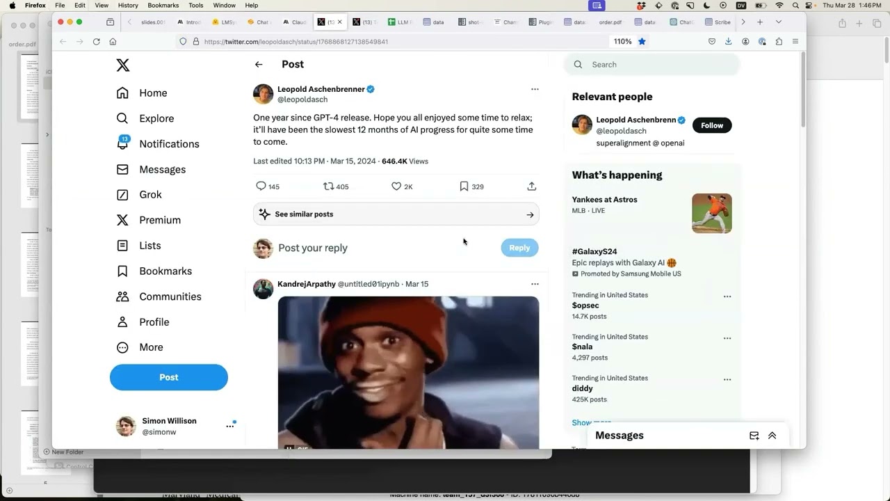The height and width of the screenshot is (501, 890).
Task: Click the 110% zoom level indicator
Action: (x=622, y=41)
